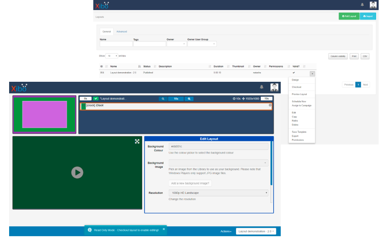379x237 pixels.
Task: Choose Export from the row menu
Action: click(295, 136)
